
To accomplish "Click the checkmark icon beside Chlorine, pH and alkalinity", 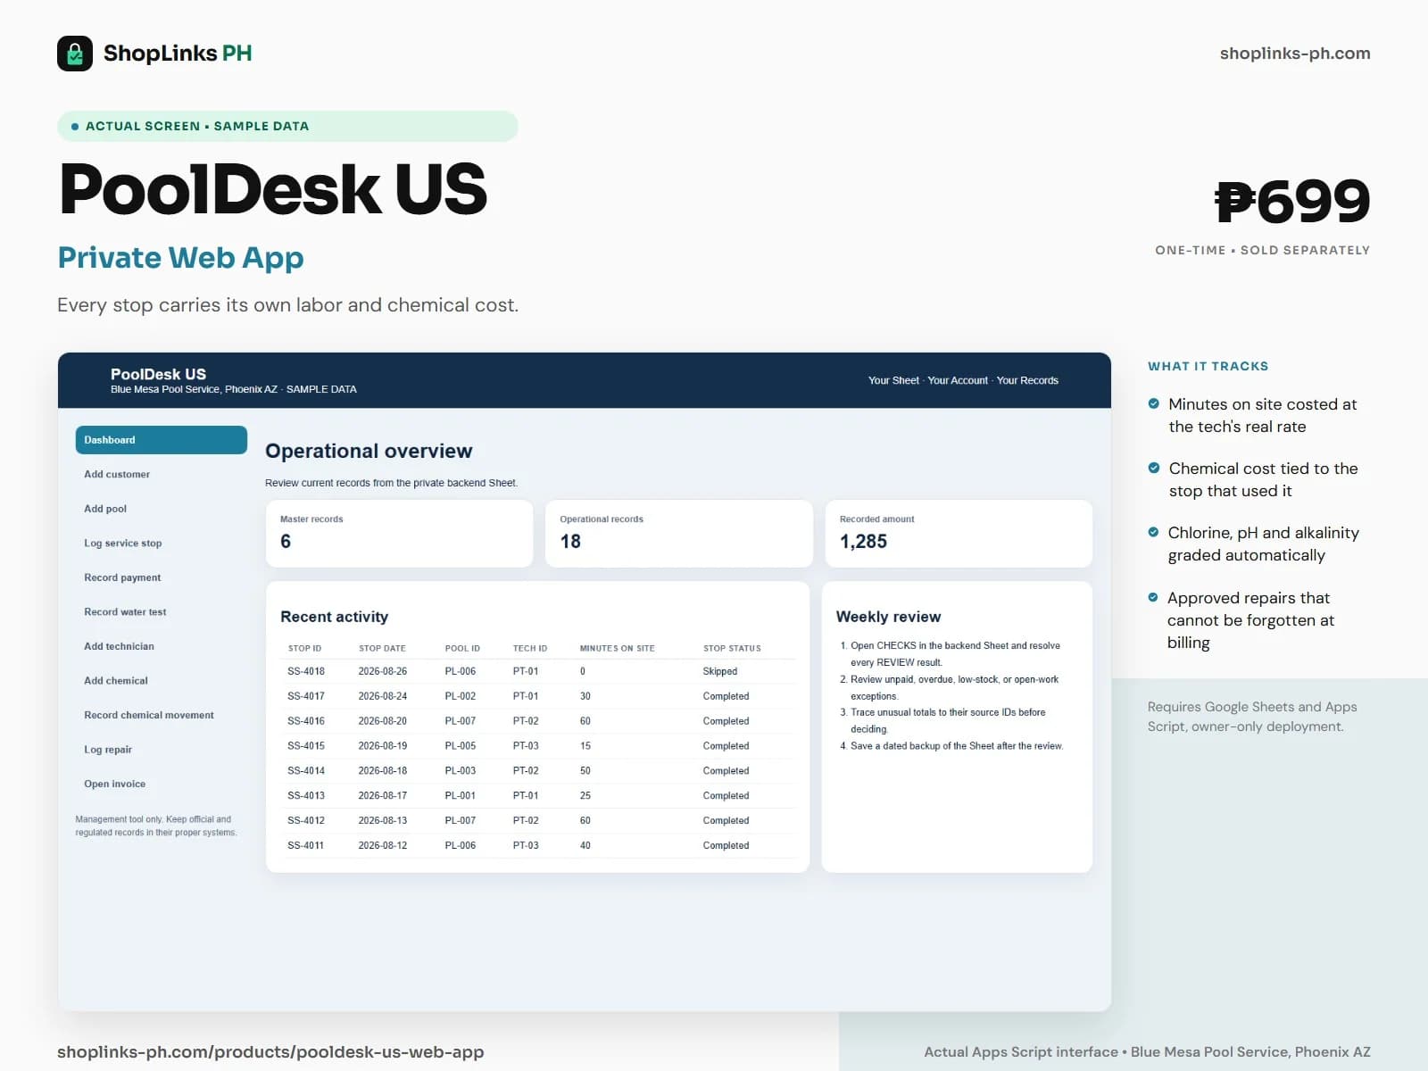I will coord(1153,532).
